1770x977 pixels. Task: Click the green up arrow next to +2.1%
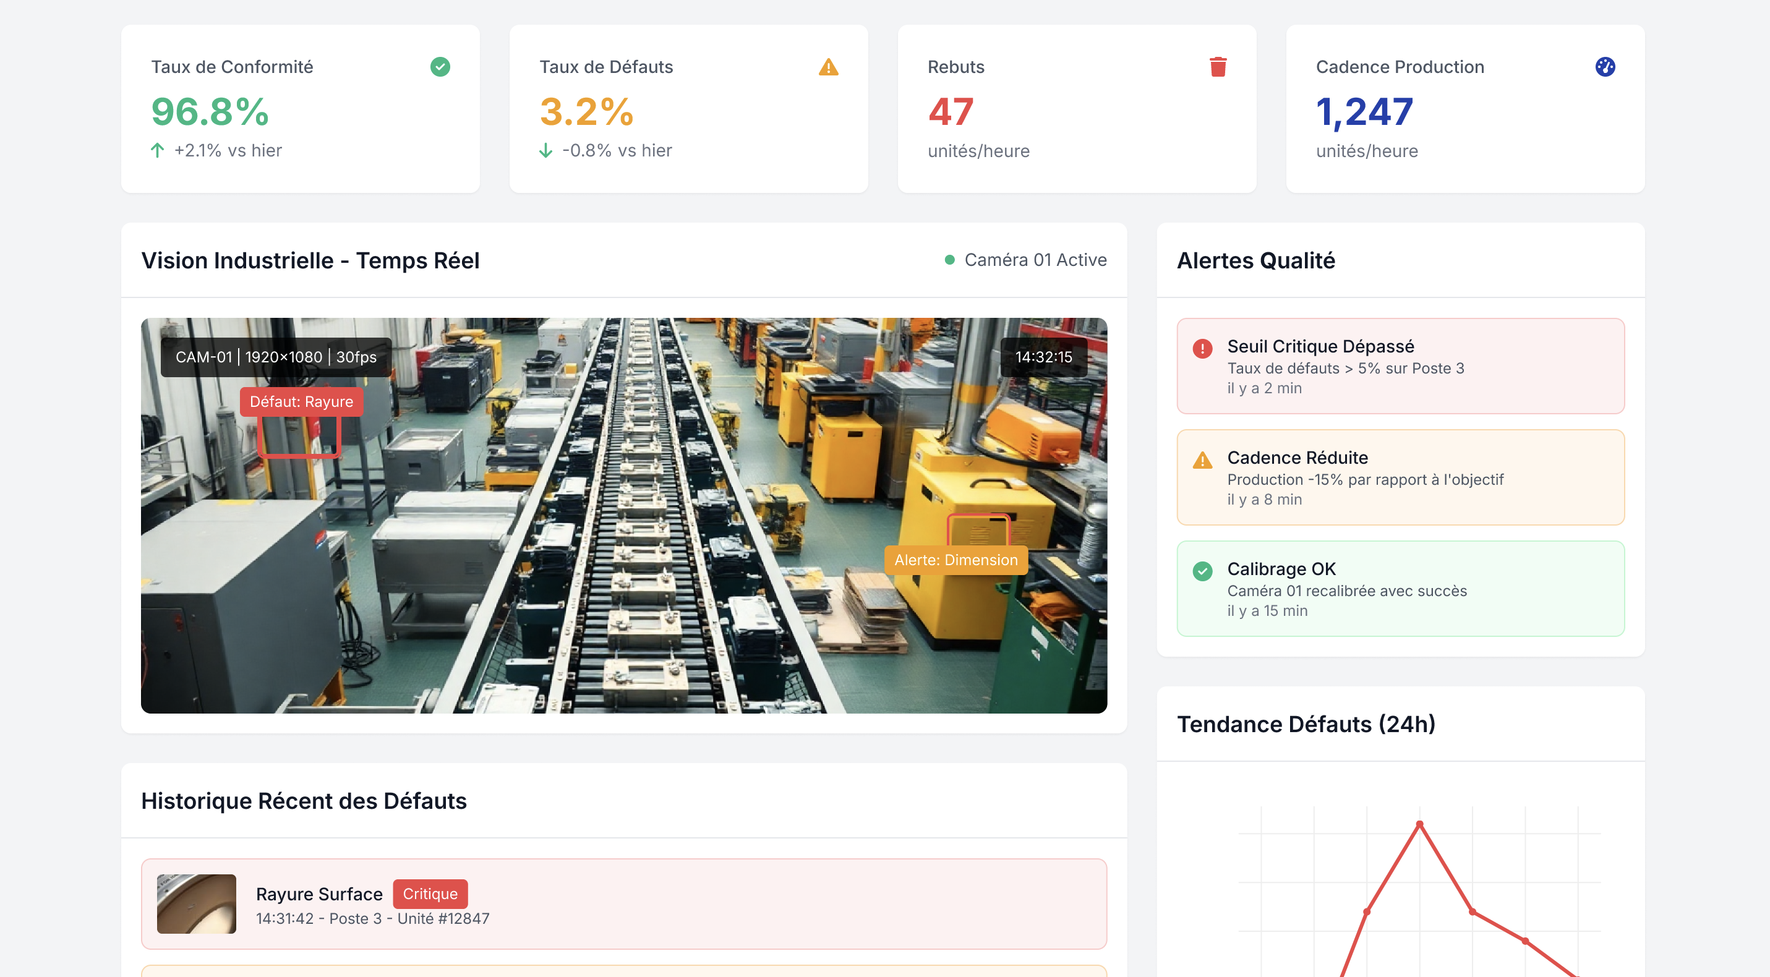[157, 150]
